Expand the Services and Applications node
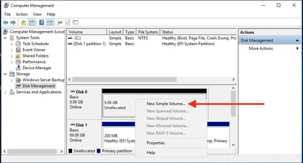303x163 pixels. coord(5,92)
